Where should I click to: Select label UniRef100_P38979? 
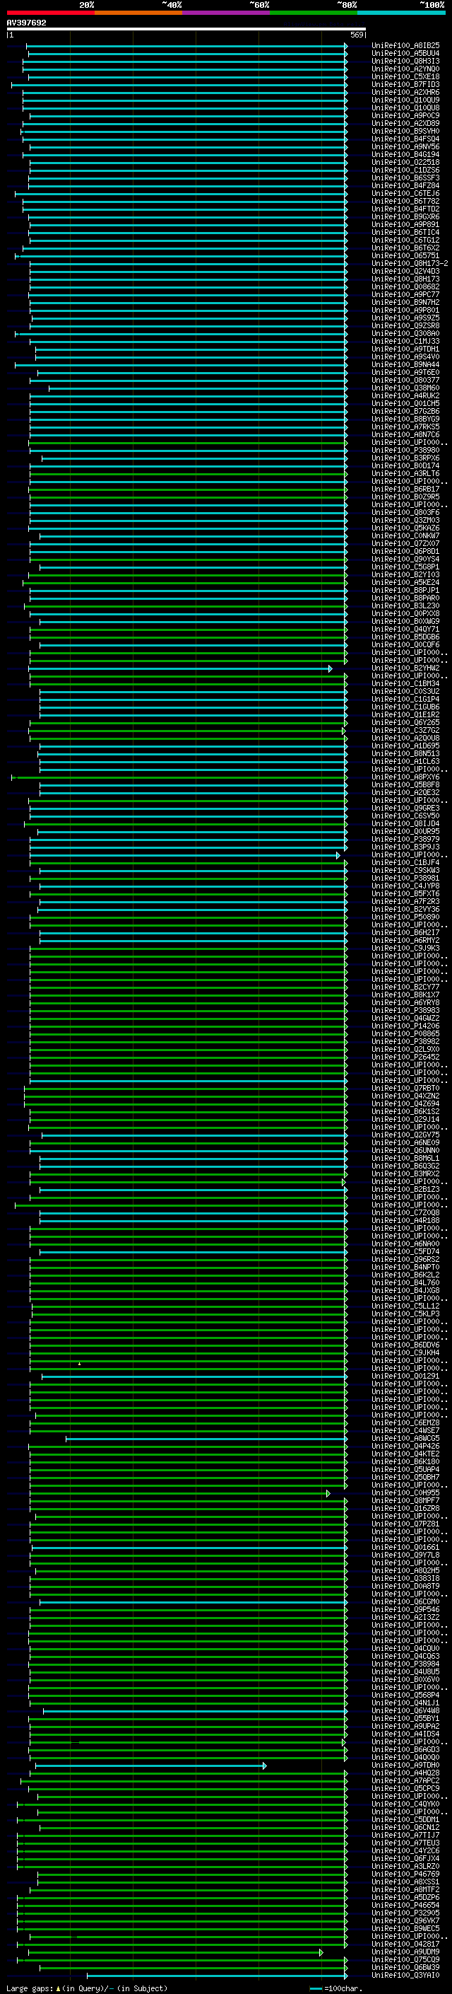405,839
